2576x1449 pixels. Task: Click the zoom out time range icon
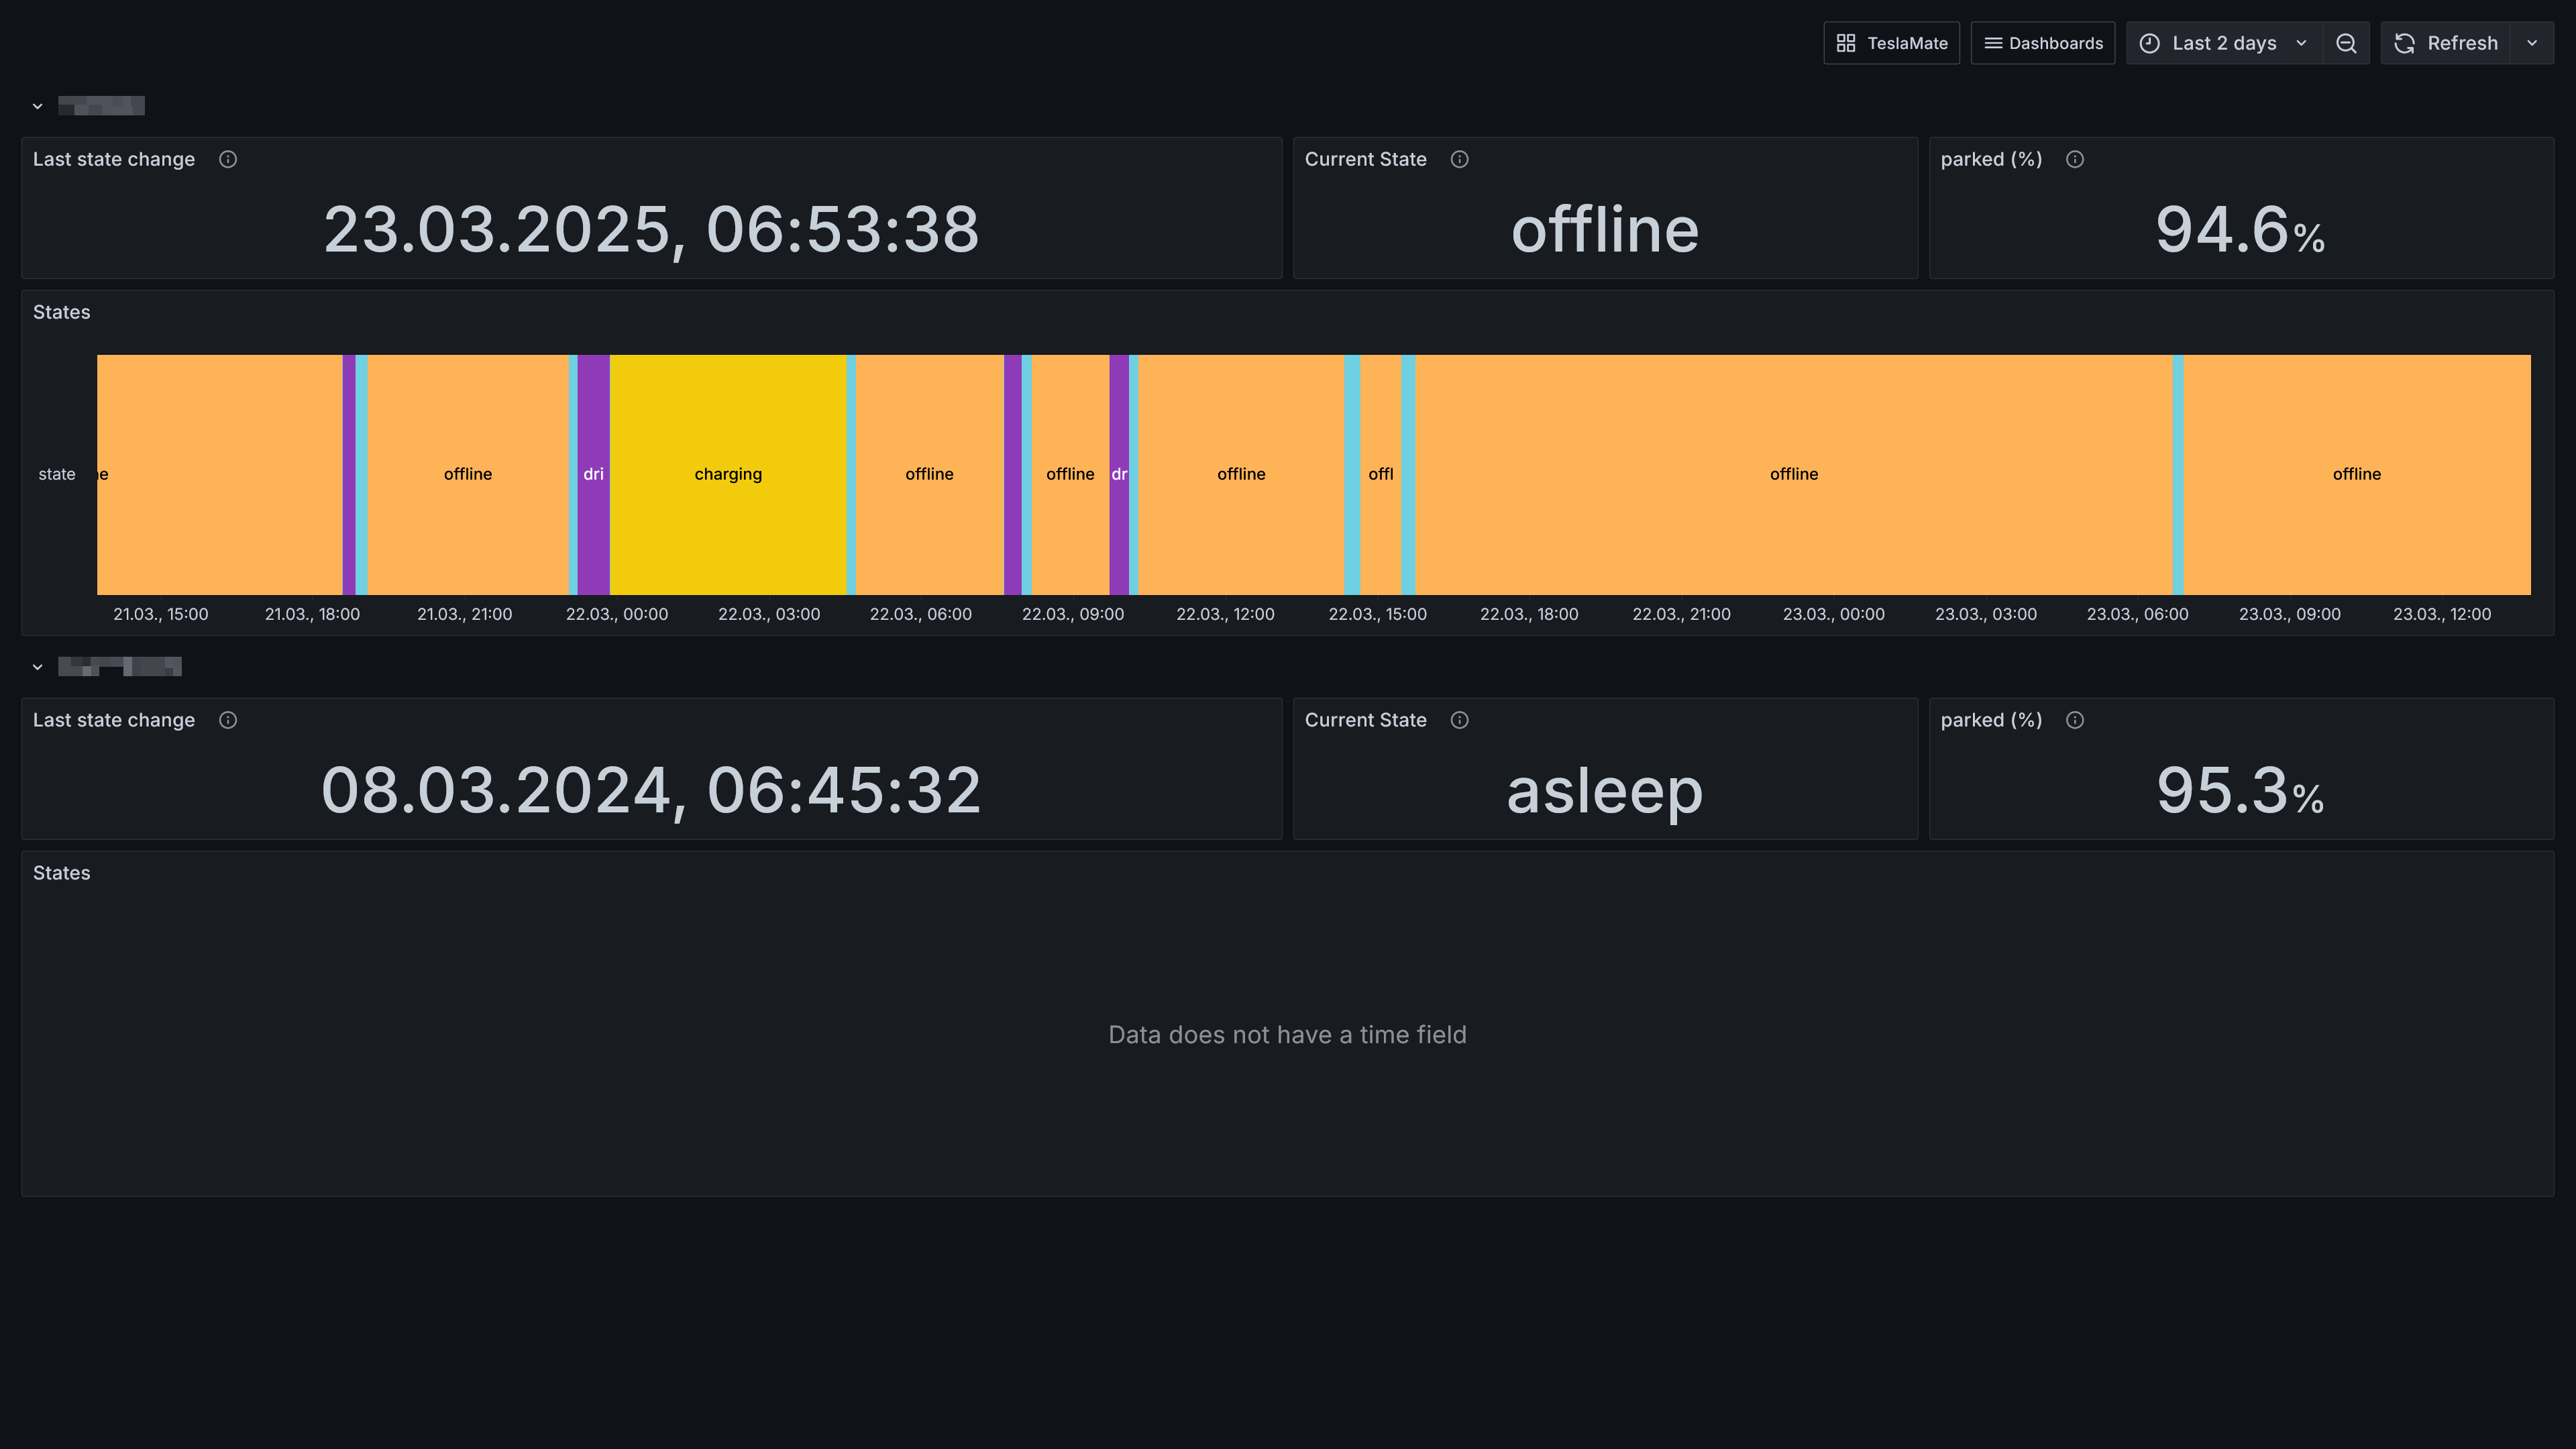coord(2345,43)
